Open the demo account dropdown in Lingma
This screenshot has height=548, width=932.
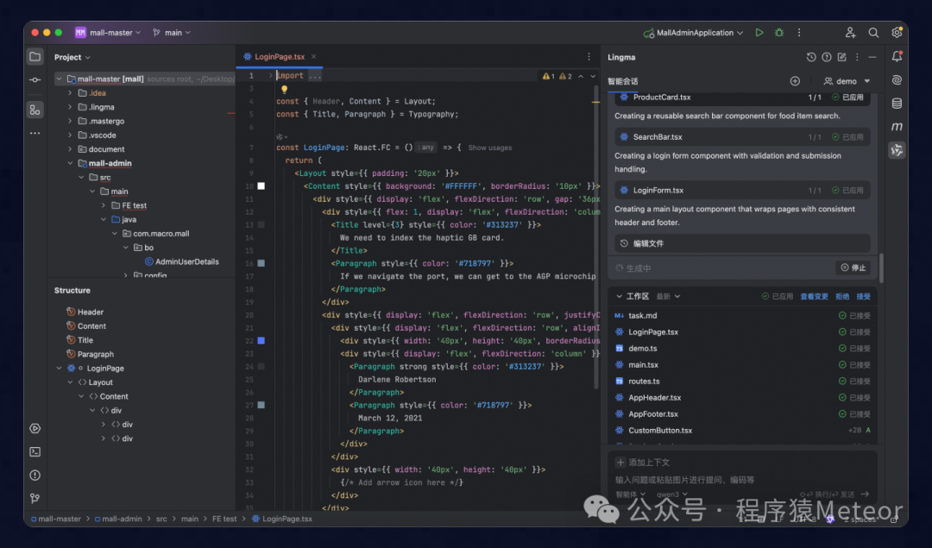(847, 81)
